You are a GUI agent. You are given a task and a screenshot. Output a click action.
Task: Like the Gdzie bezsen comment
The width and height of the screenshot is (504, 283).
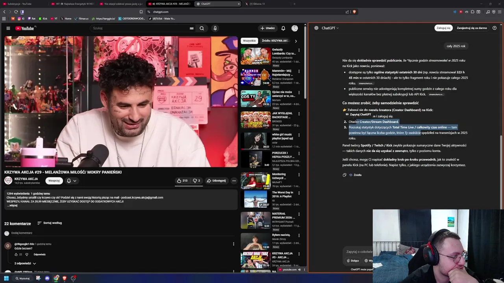[16, 255]
